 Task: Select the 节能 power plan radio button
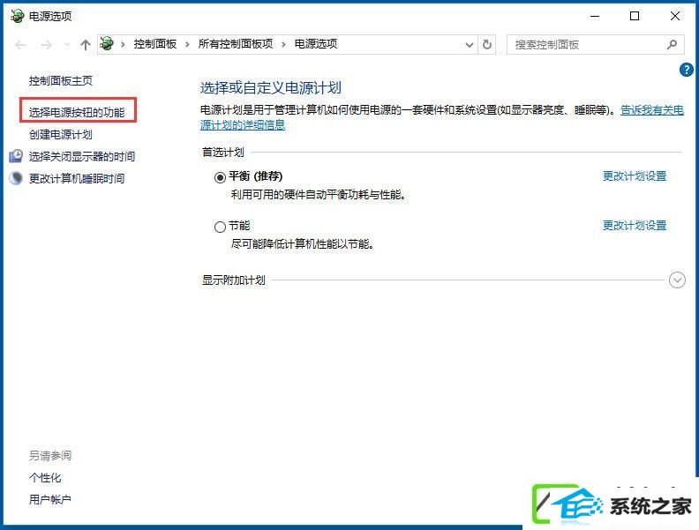click(220, 228)
